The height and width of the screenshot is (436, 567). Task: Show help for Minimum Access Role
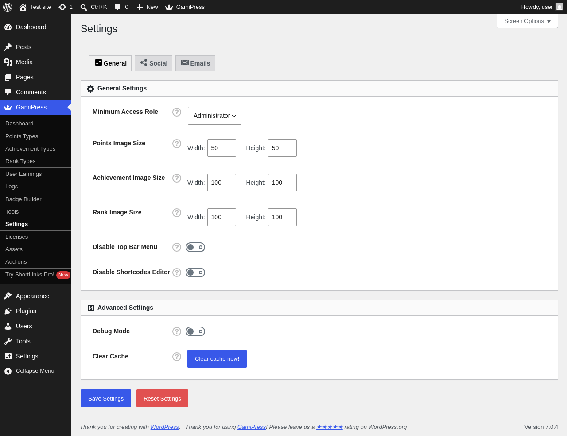click(x=177, y=112)
